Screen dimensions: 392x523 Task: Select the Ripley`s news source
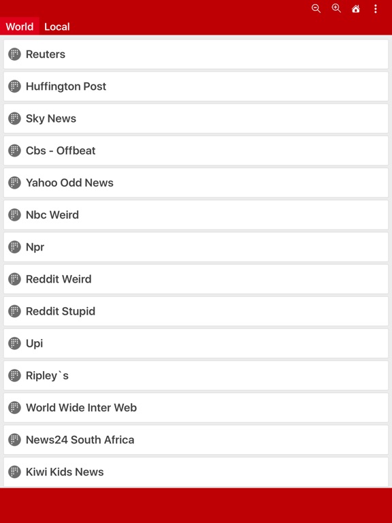(196, 376)
